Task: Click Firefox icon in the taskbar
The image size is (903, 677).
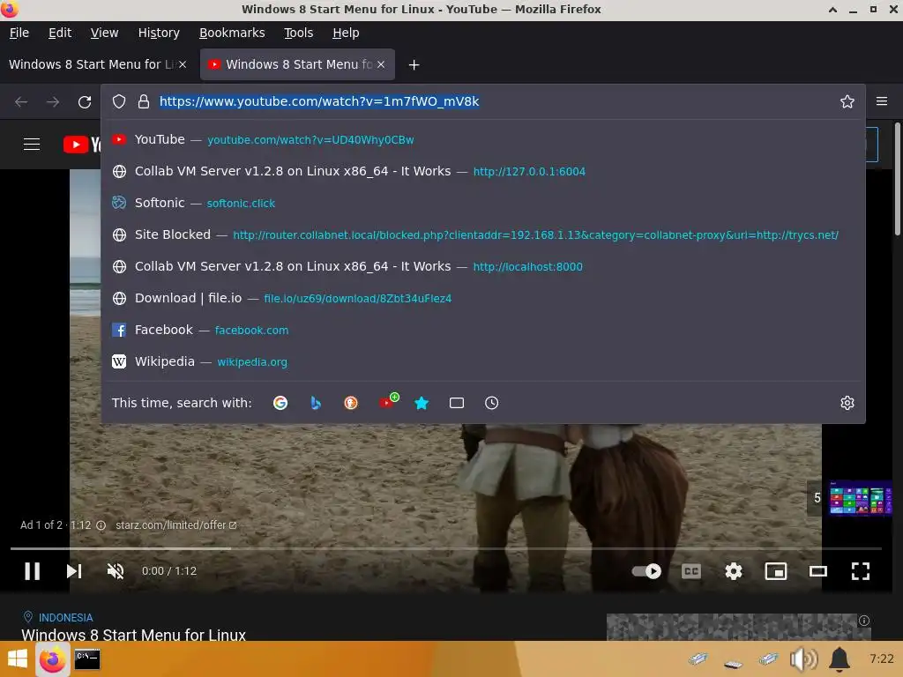Action: 52,659
